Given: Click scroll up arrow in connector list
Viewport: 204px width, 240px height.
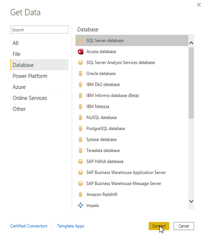Looking at the screenshot, I should [x=191, y=43].
